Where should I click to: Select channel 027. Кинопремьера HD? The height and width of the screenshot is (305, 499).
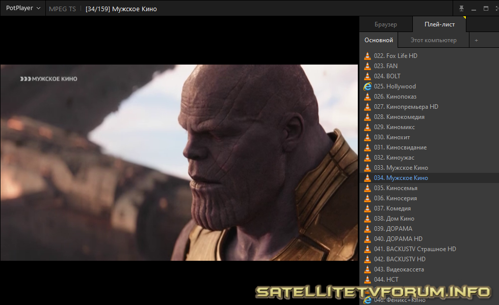click(x=406, y=107)
